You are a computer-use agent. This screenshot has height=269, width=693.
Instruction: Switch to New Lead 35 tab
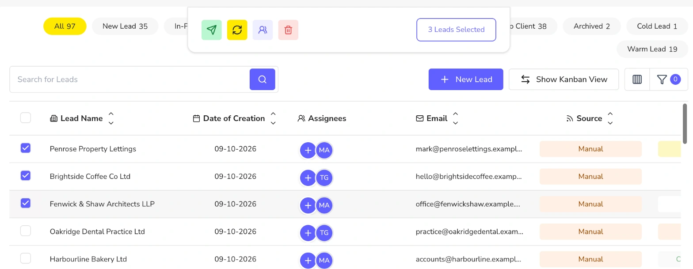coord(125,26)
